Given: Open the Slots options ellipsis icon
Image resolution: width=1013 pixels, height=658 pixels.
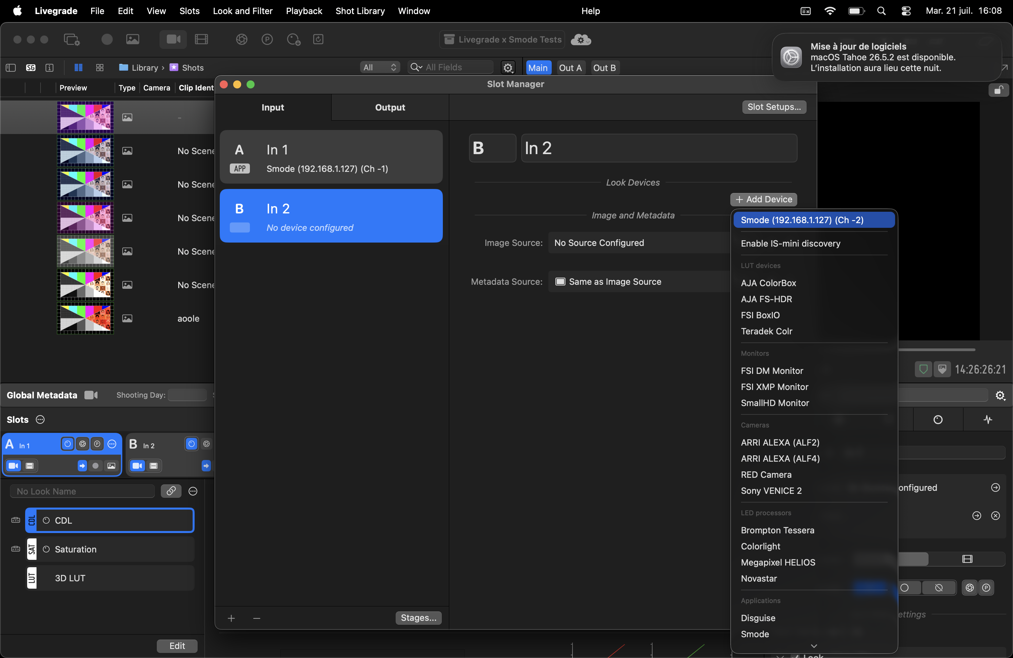Looking at the screenshot, I should coord(40,420).
